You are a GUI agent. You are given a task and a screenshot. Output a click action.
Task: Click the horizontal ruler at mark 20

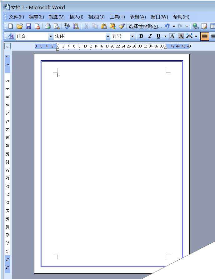tap(112, 46)
